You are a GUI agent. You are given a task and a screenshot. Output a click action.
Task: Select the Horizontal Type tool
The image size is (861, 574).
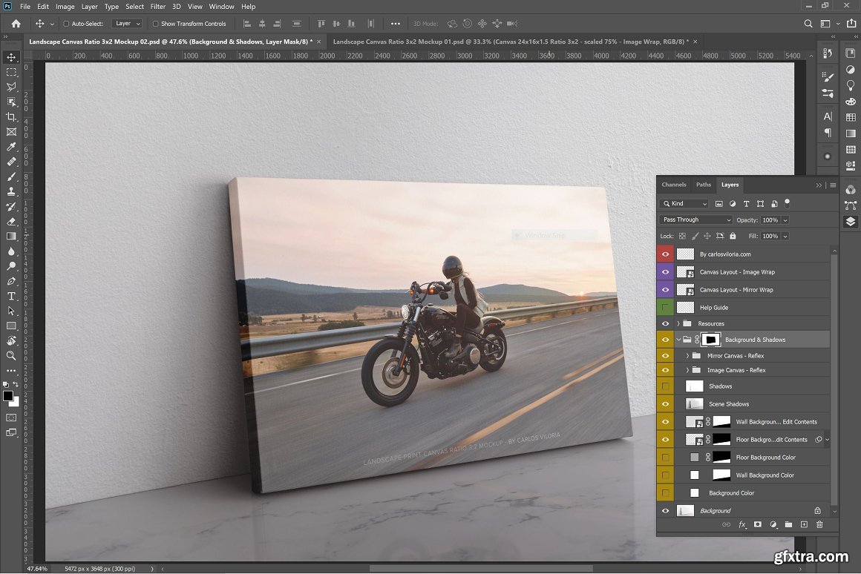[x=11, y=296]
